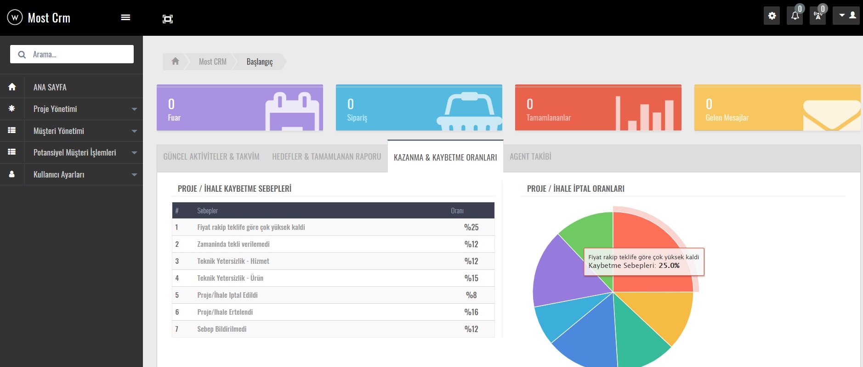Click the broadcast antenna icon in header
Image resolution: width=863 pixels, height=367 pixels.
(818, 16)
